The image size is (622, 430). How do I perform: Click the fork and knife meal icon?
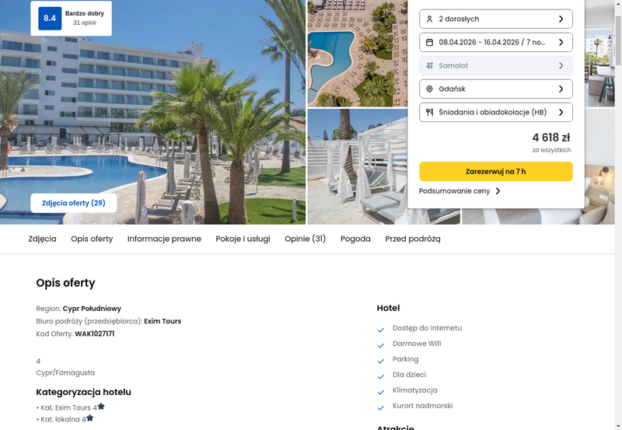(x=429, y=112)
